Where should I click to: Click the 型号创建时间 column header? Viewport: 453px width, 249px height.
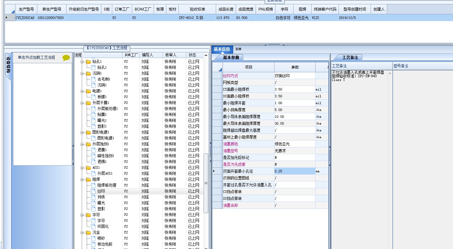(x=354, y=9)
